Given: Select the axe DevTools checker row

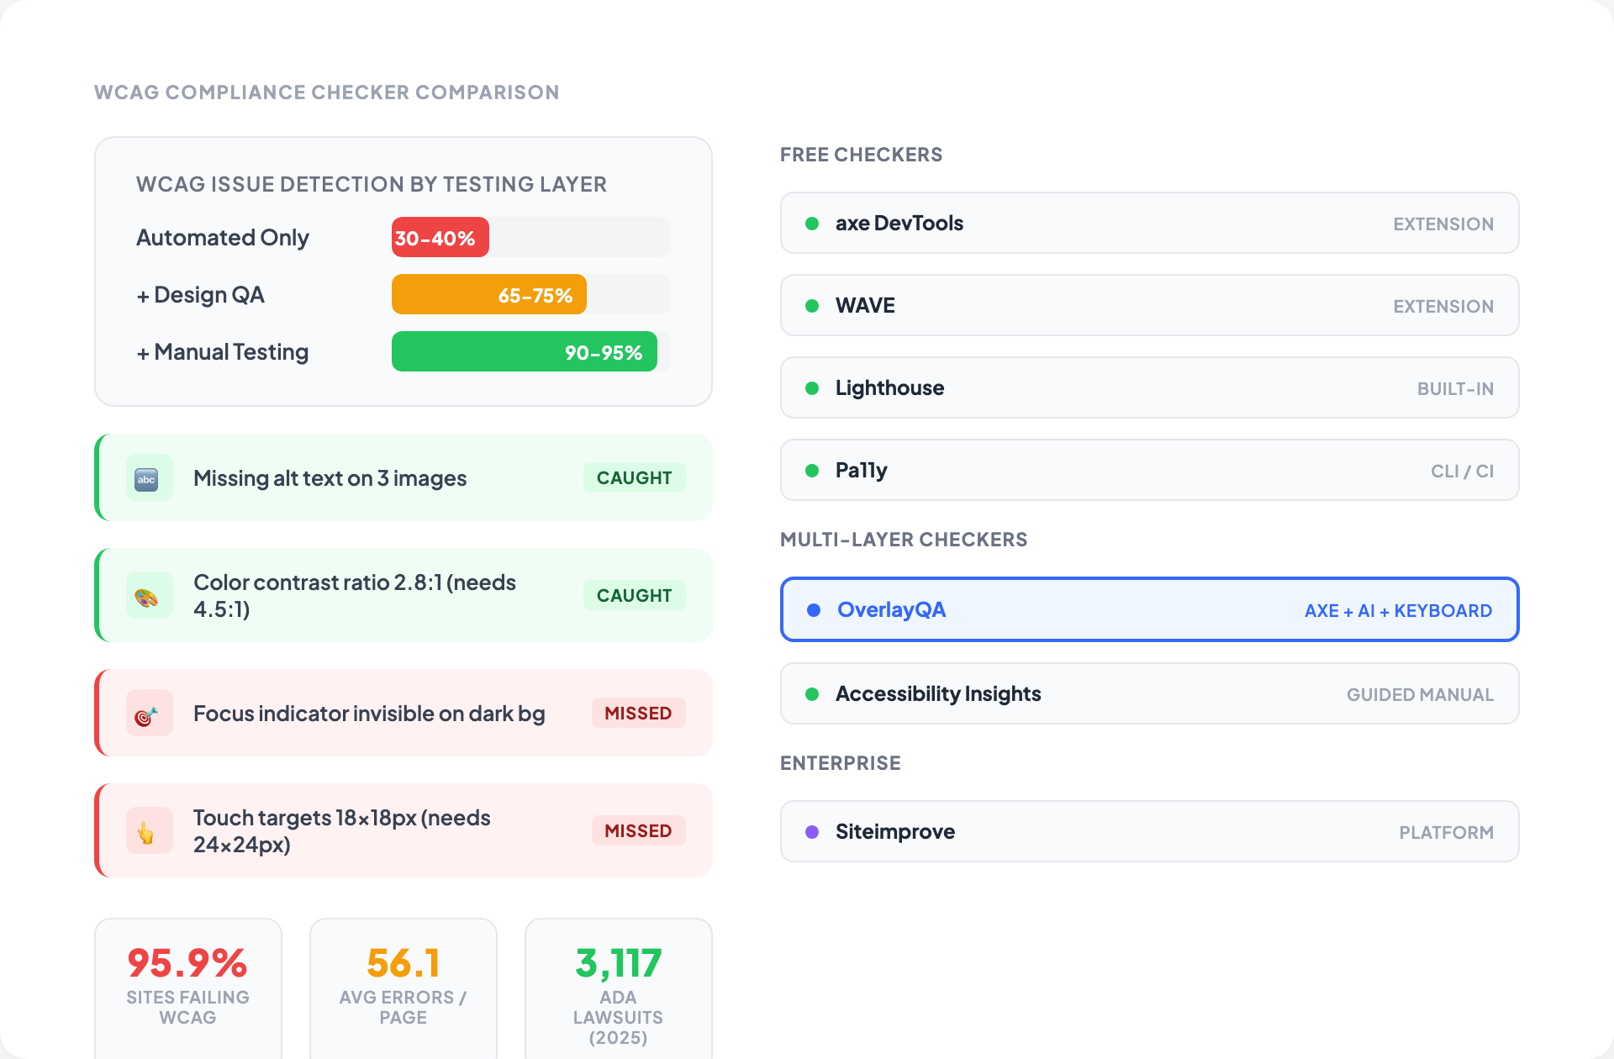Looking at the screenshot, I should click(x=1149, y=223).
